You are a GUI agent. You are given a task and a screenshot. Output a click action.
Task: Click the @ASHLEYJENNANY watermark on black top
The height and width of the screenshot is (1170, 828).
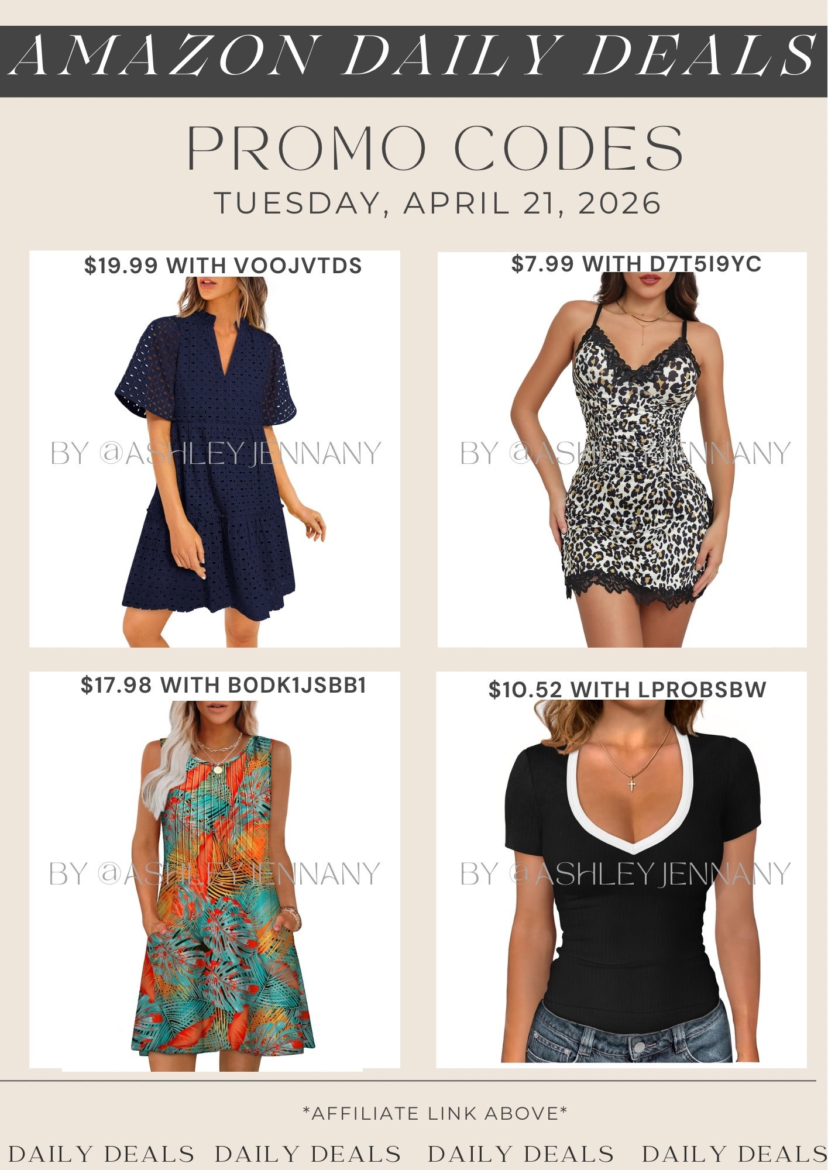coord(626,873)
